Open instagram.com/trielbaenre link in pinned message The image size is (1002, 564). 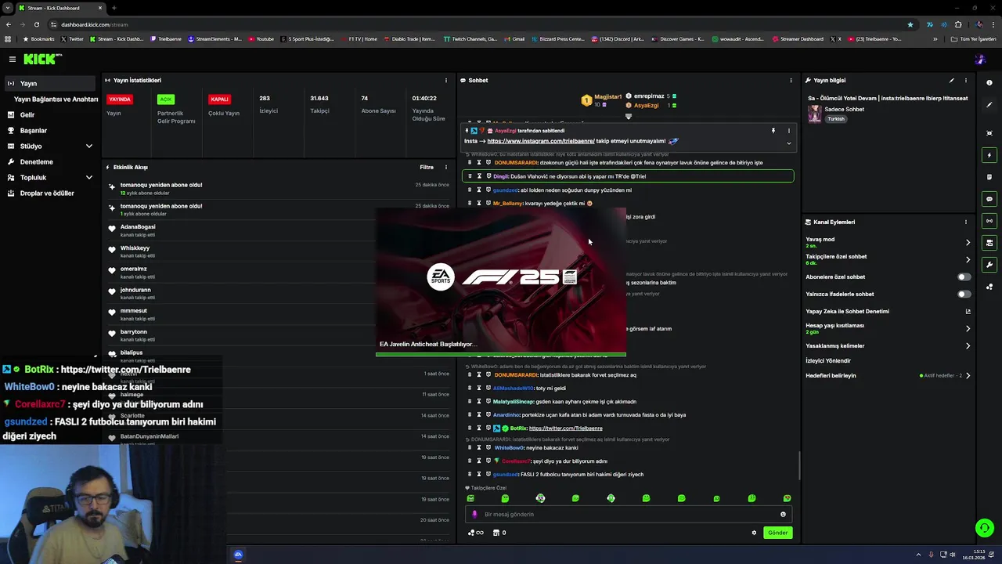tap(540, 141)
